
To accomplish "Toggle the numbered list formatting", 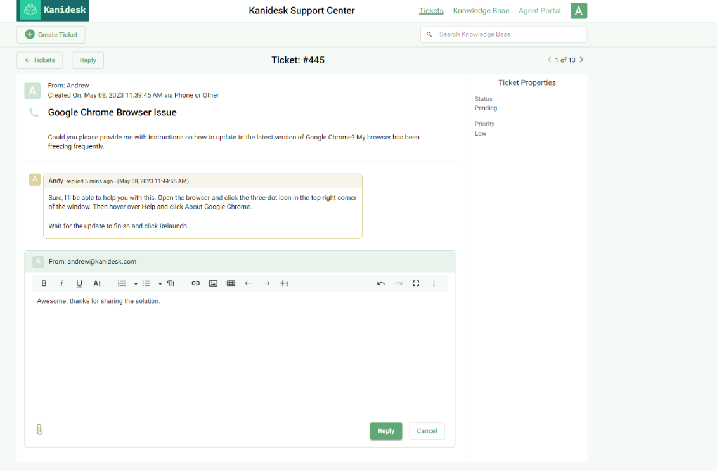I will click(x=122, y=283).
